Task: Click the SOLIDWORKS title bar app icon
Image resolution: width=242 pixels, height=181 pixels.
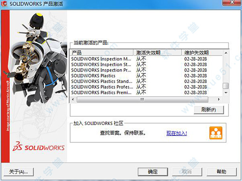Action: point(4,4)
